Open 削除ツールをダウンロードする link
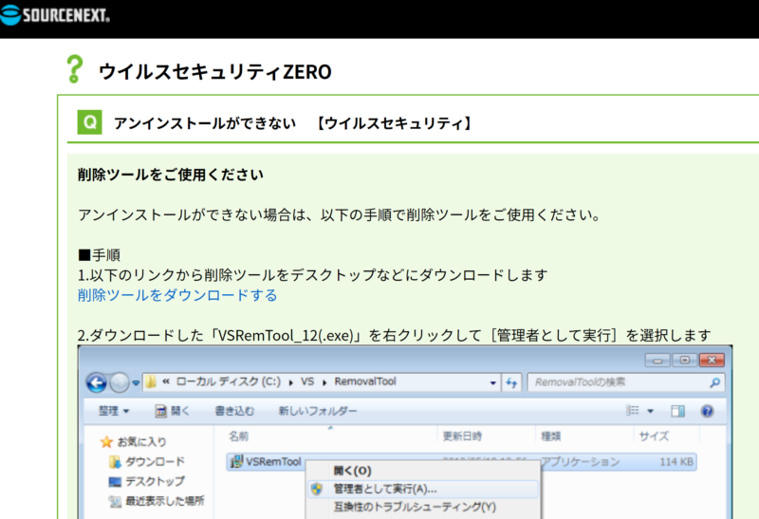The image size is (759, 519). (x=177, y=295)
